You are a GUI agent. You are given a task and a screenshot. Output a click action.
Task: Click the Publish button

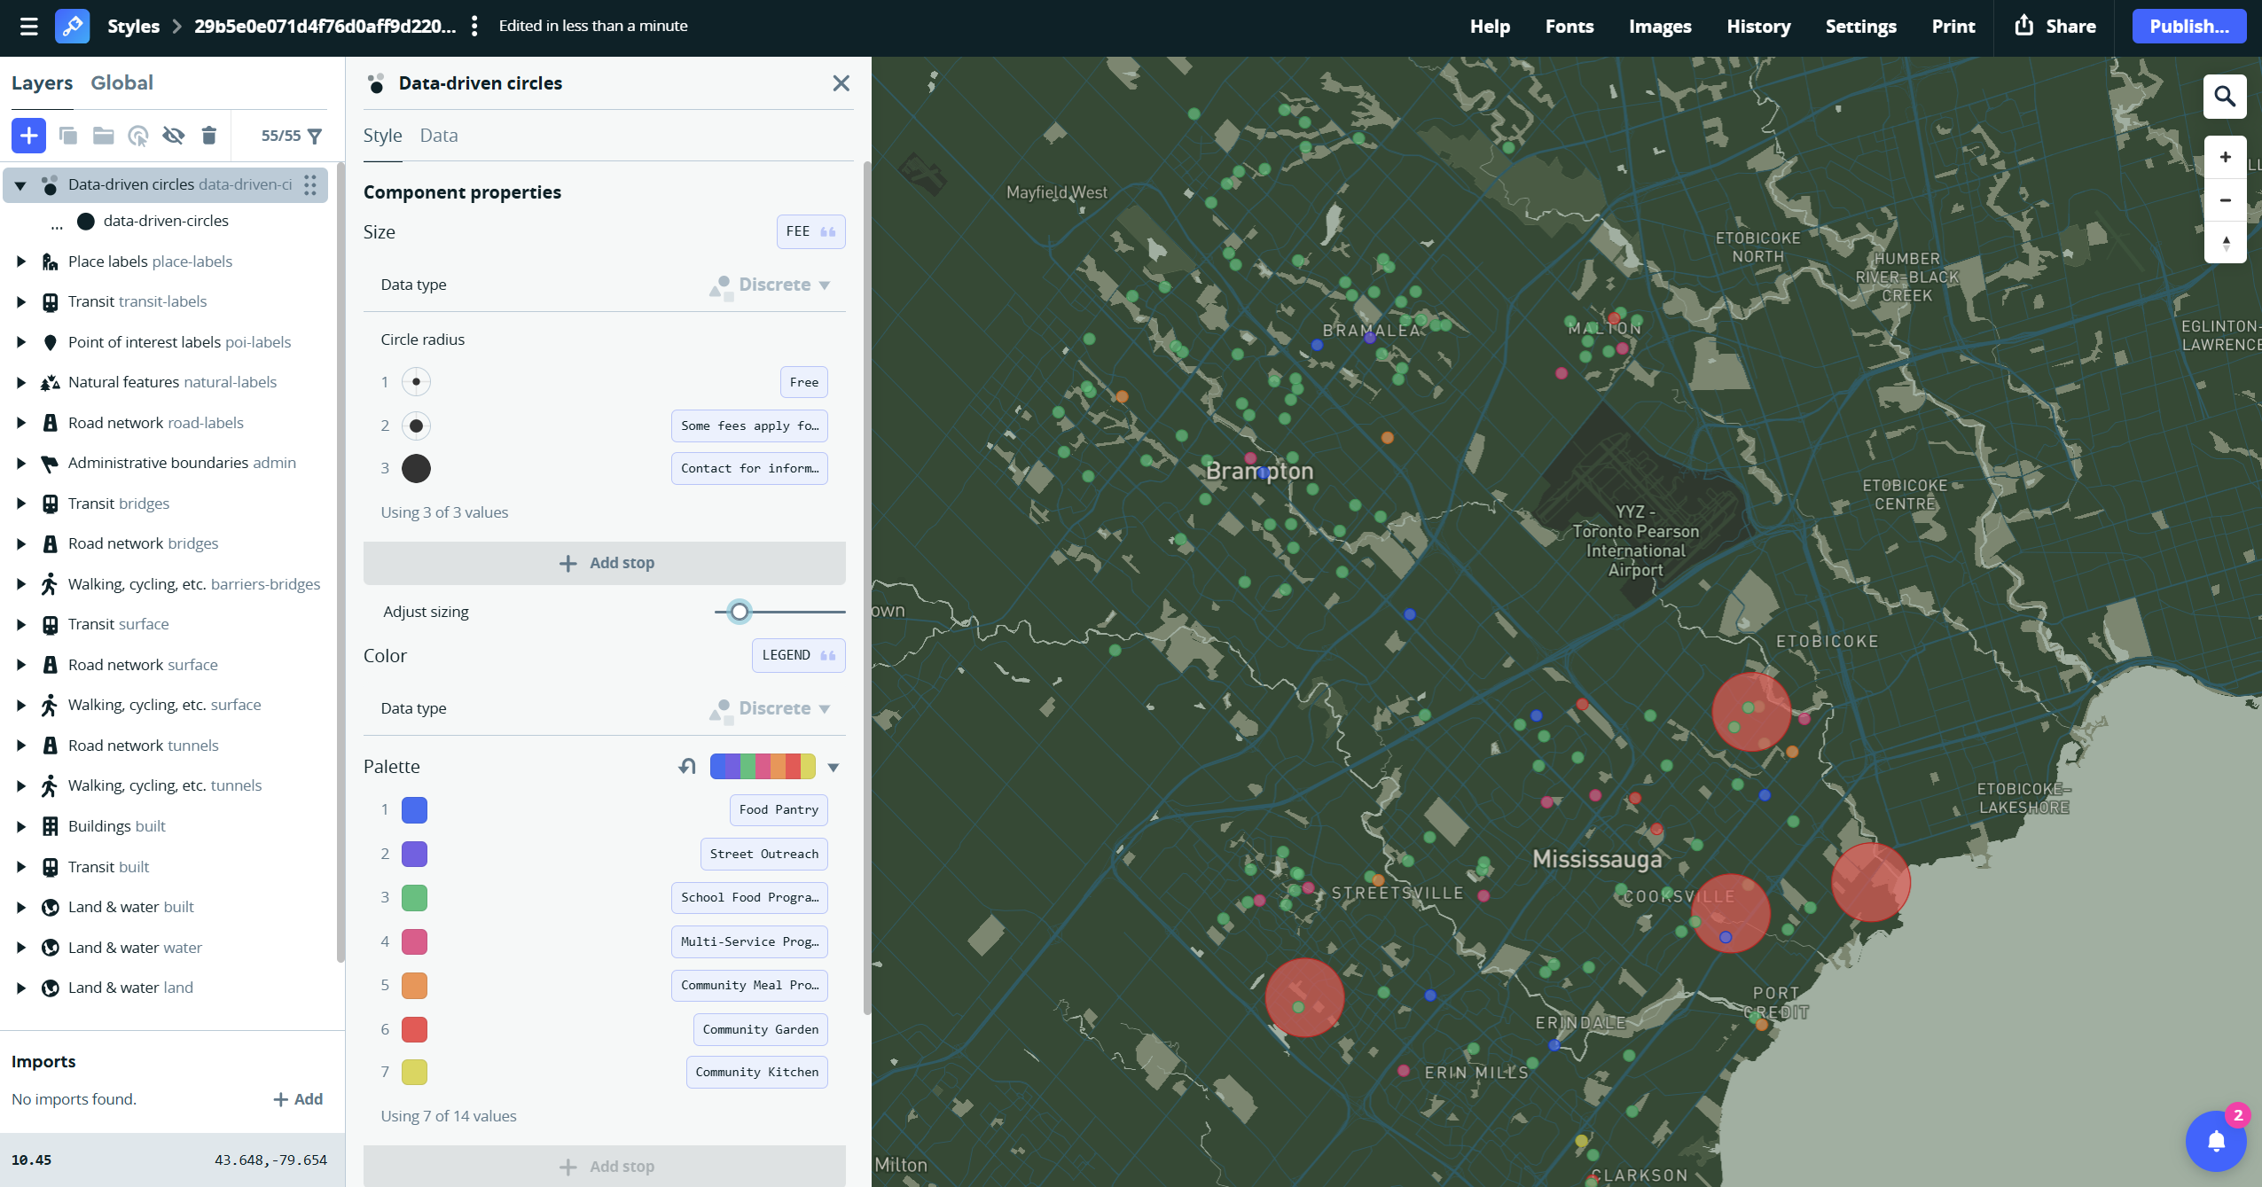[x=2188, y=26]
